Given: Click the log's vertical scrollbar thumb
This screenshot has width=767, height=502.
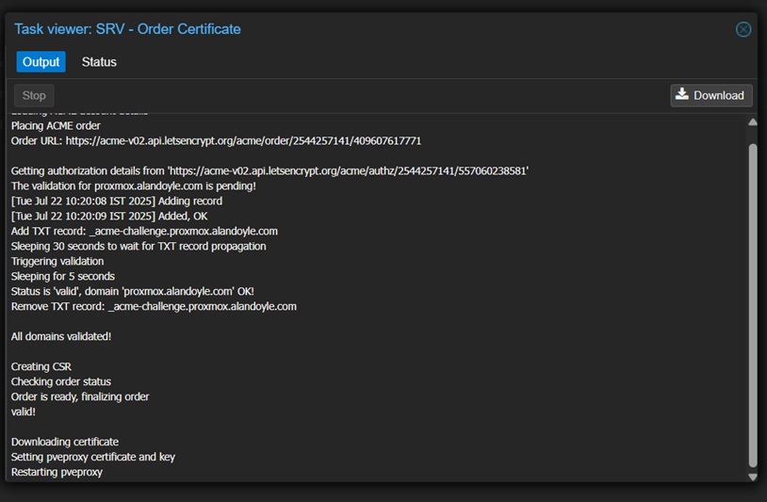Looking at the screenshot, I should tap(752, 305).
